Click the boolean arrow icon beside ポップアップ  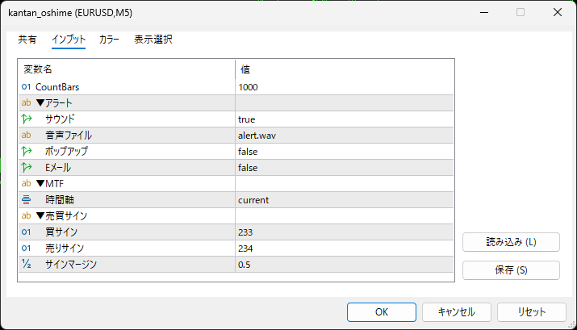pos(26,151)
